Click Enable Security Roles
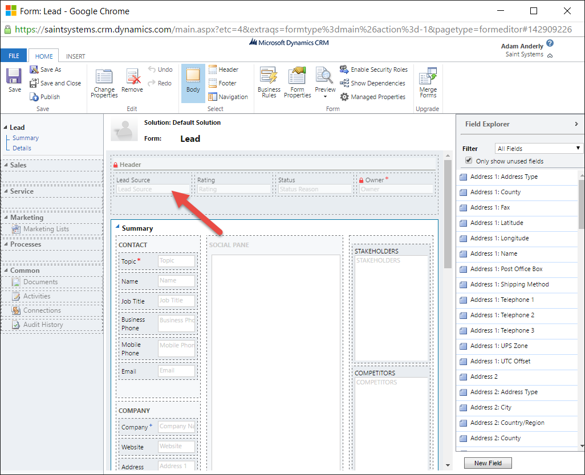The image size is (585, 475). pos(373,69)
